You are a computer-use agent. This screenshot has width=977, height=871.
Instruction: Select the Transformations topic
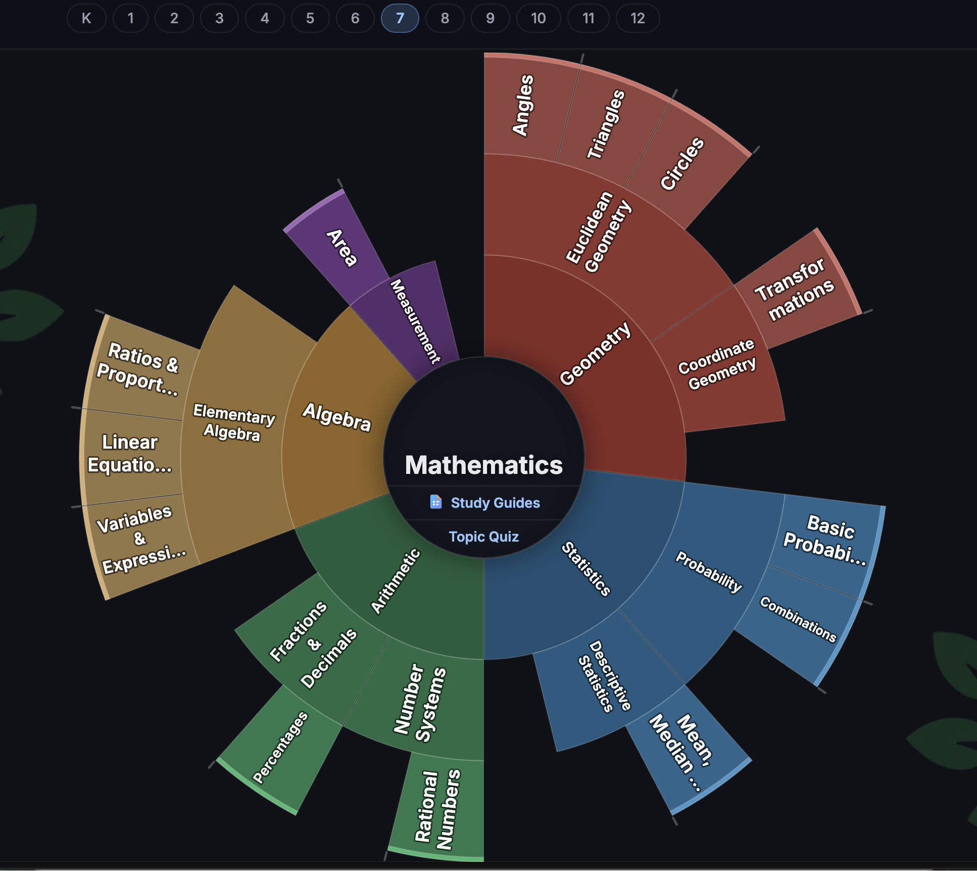[x=795, y=289]
